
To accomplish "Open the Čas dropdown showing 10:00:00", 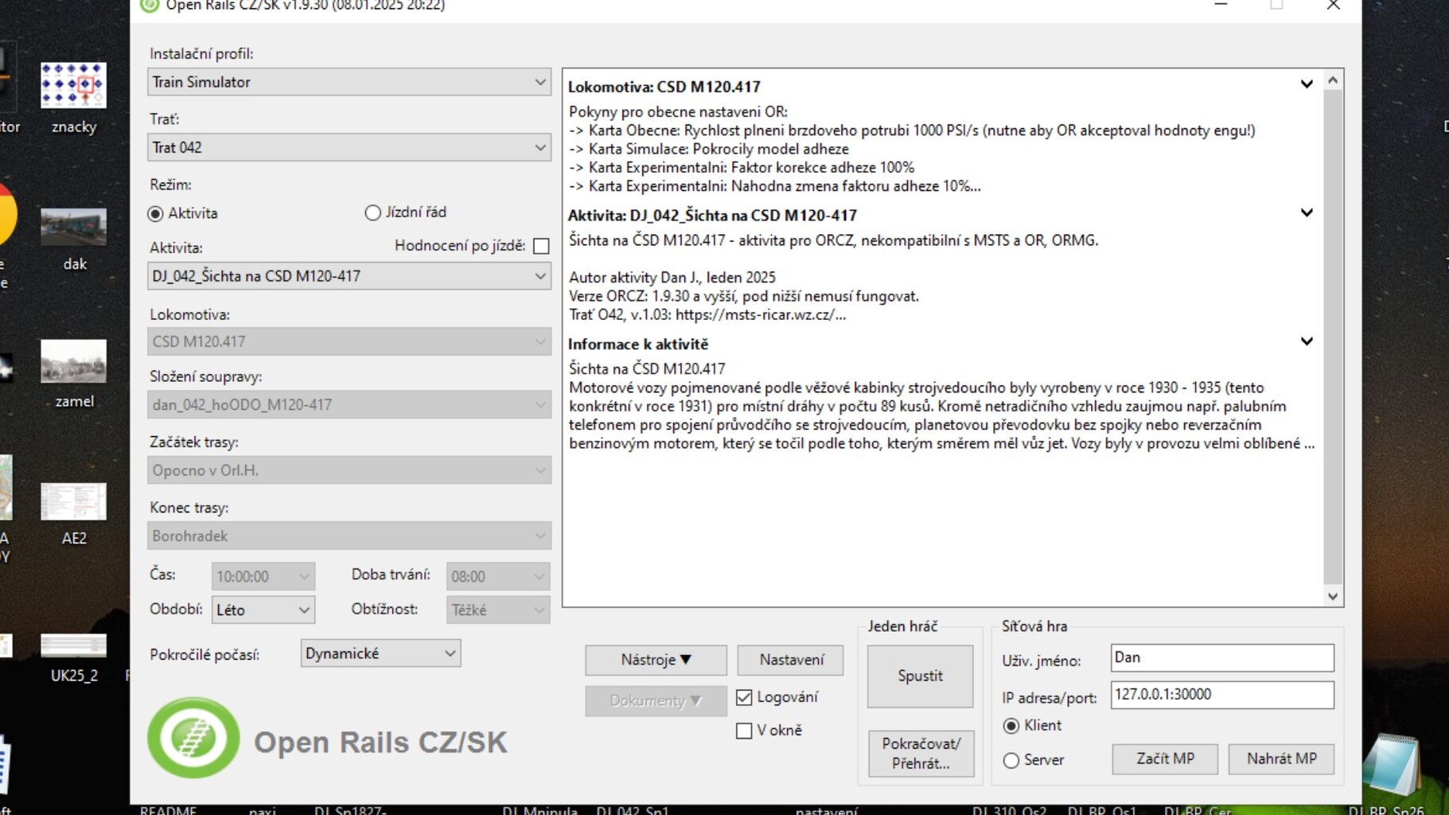I will 263,576.
